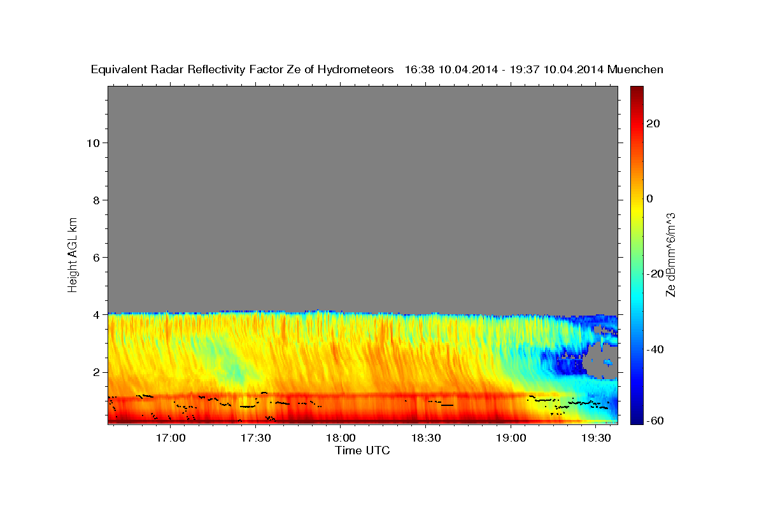
Task: Click the colorbar value label -20
Action: coord(654,274)
